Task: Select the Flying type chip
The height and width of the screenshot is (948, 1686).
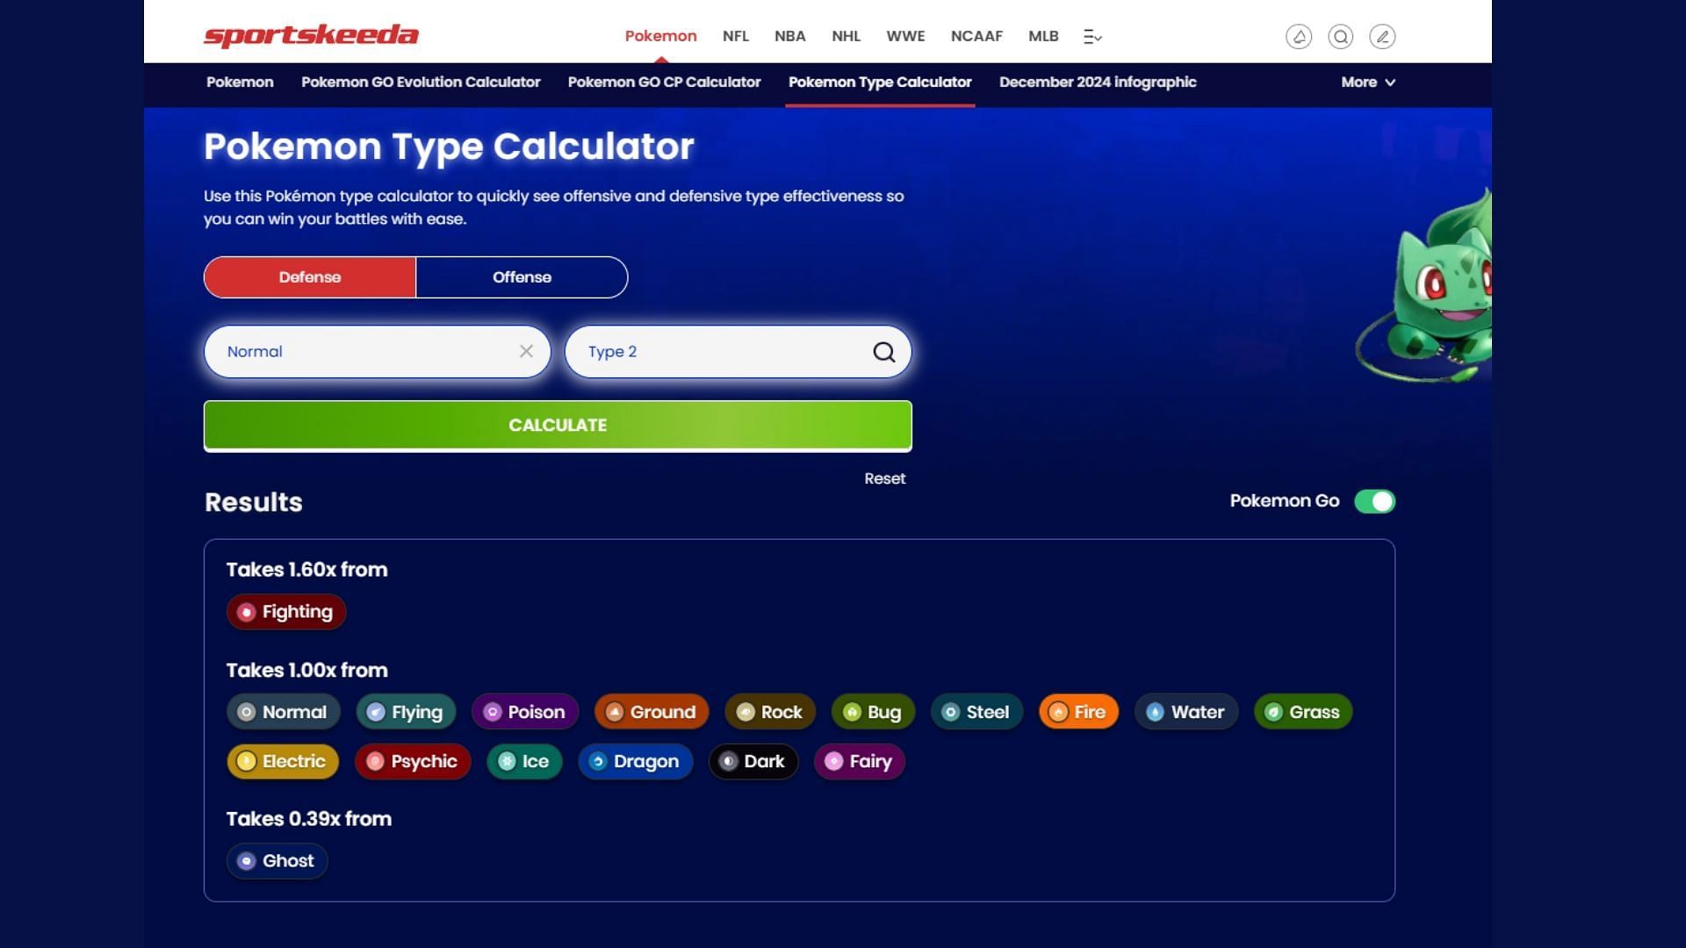Action: click(406, 712)
